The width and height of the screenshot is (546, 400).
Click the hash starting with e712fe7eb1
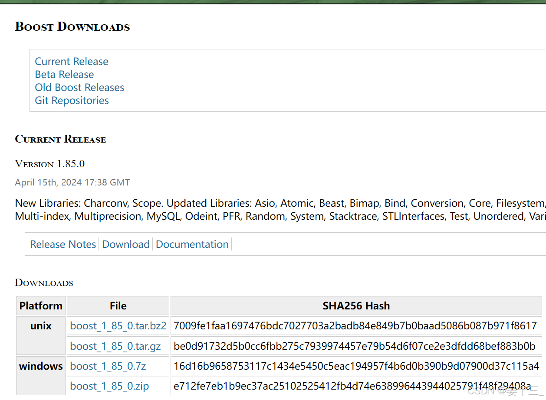[x=352, y=386]
